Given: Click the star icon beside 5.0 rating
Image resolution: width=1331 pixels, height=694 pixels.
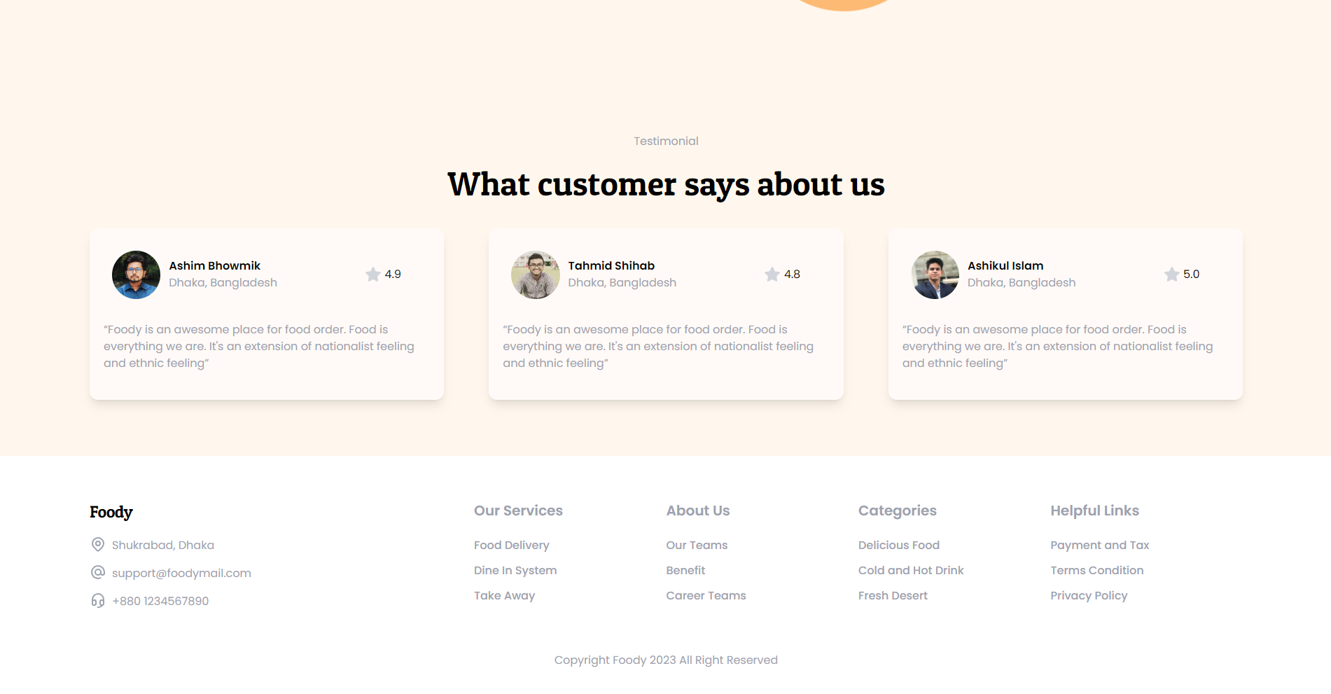Looking at the screenshot, I should coord(1171,275).
